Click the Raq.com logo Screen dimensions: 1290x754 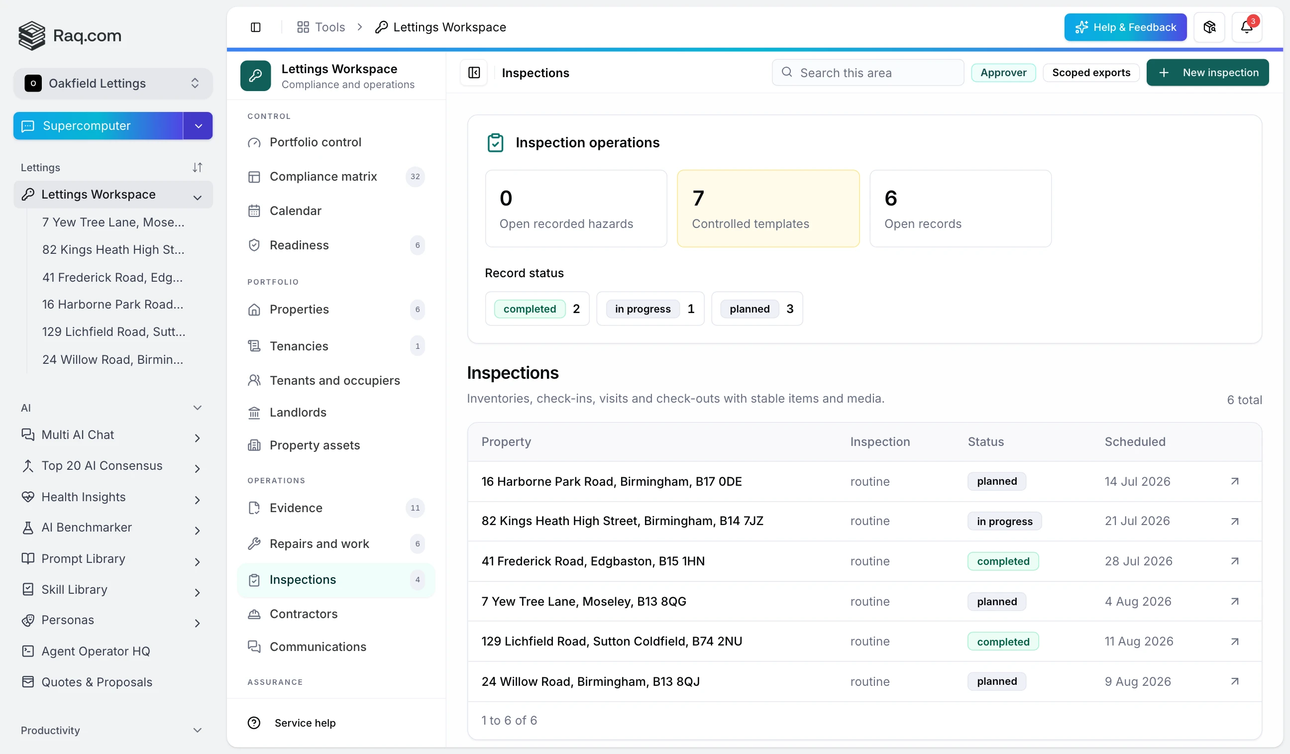70,35
